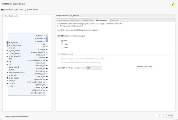This screenshot has height=120, width=178.
Task: Click the Component Name field
Action: click(122, 16)
